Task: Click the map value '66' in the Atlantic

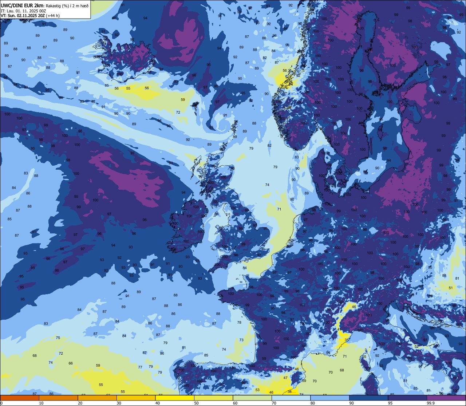Action: (71, 363)
